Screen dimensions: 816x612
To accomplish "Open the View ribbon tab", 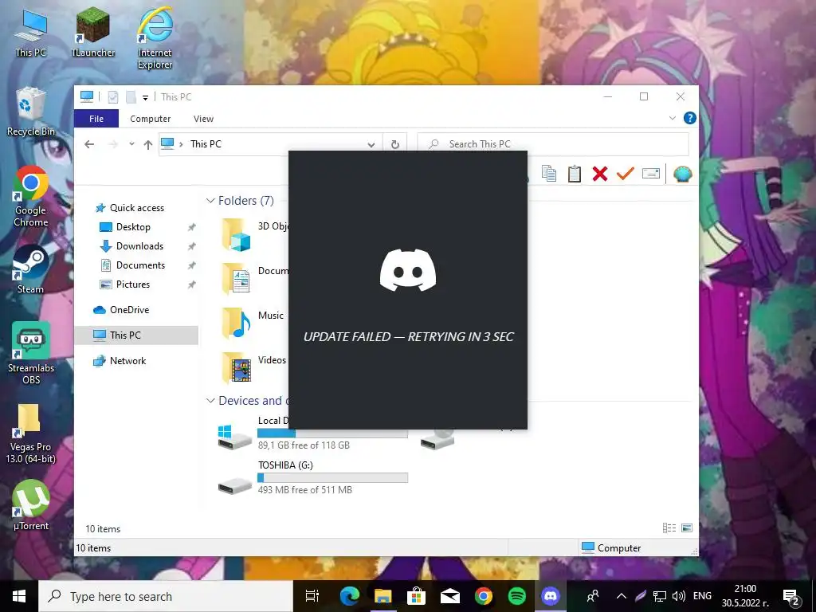I will [x=203, y=119].
